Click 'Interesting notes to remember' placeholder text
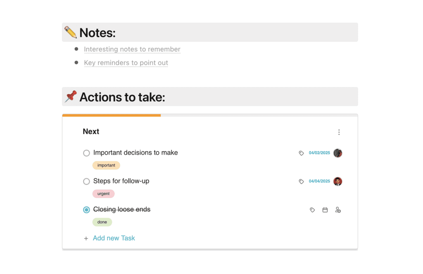This screenshot has width=423, height=274. (x=132, y=49)
